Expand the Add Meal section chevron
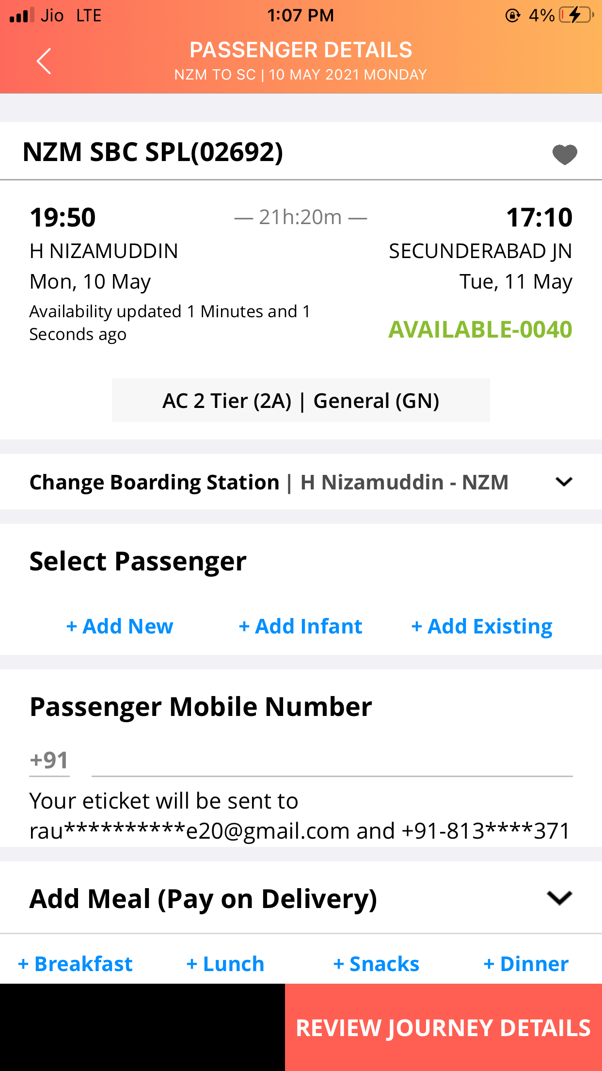This screenshot has height=1071, width=602. 559,898
